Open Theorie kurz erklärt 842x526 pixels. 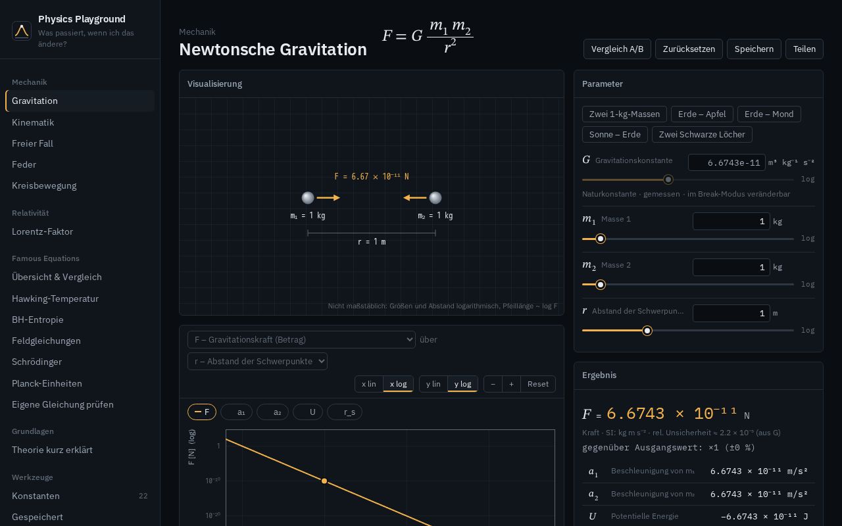80,450
